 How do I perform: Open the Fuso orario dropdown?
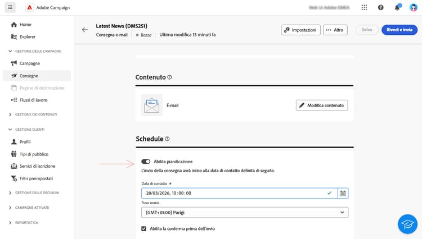tap(245, 213)
